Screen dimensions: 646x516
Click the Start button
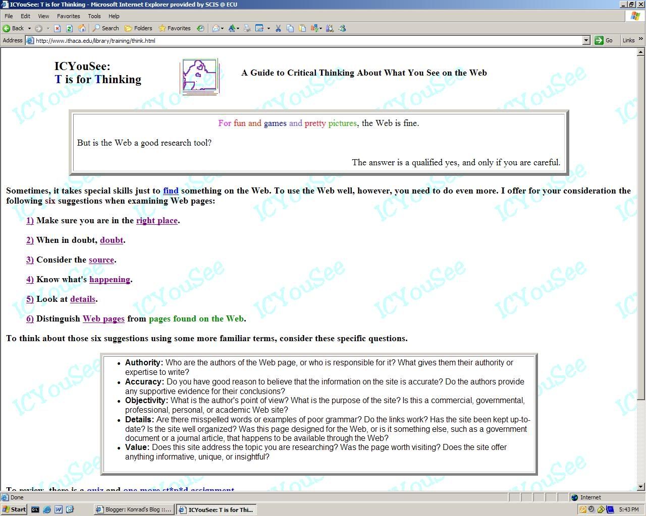click(x=14, y=509)
